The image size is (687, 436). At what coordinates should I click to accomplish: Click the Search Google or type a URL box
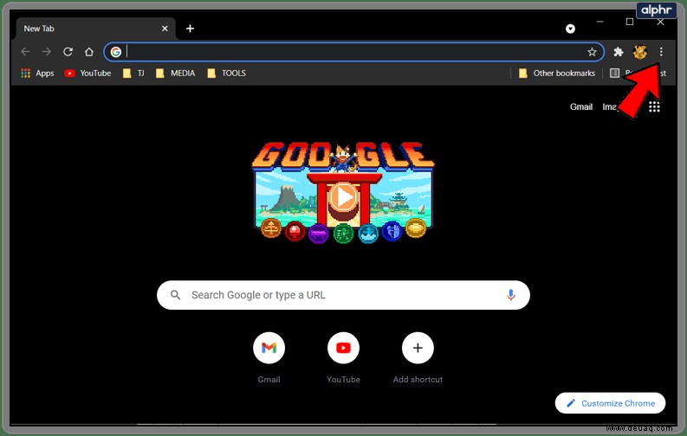click(x=343, y=295)
